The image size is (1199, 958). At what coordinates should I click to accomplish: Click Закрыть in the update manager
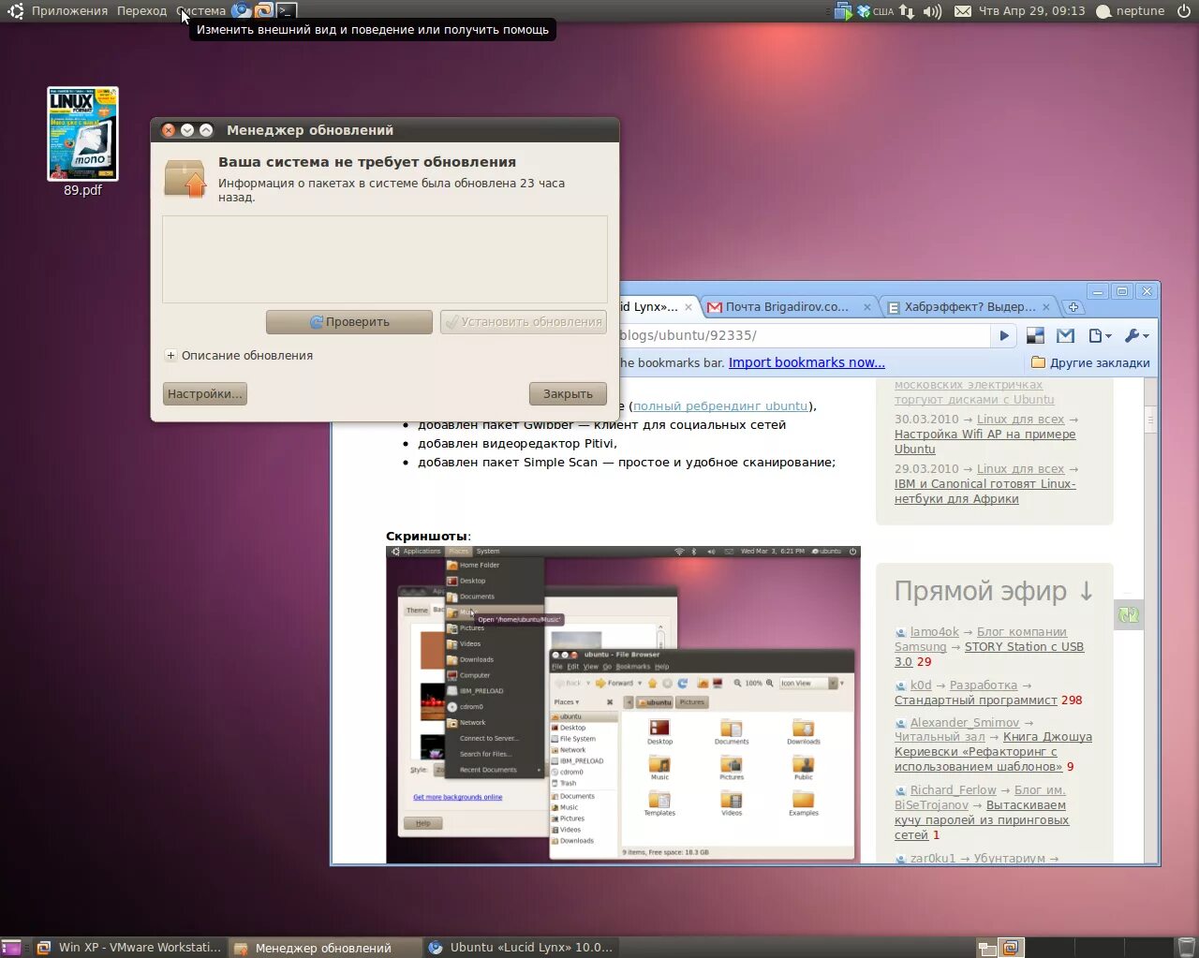(x=568, y=394)
